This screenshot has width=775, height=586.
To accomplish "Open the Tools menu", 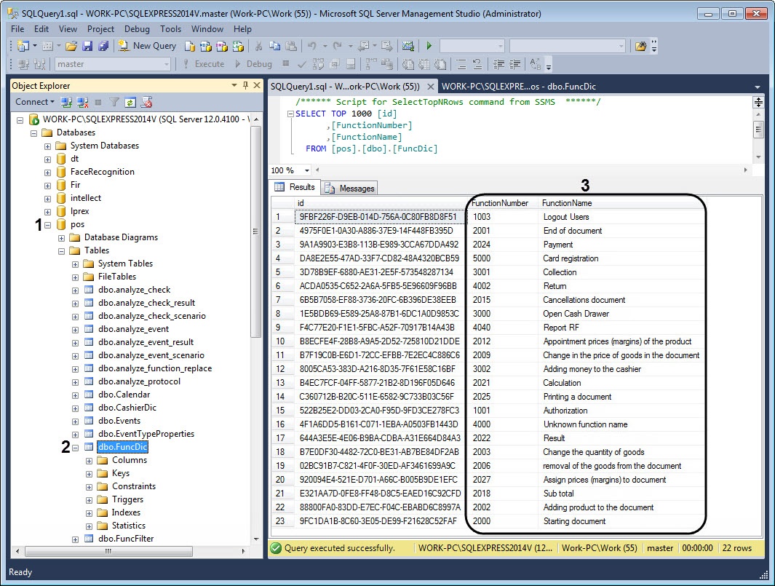I will (x=170, y=29).
